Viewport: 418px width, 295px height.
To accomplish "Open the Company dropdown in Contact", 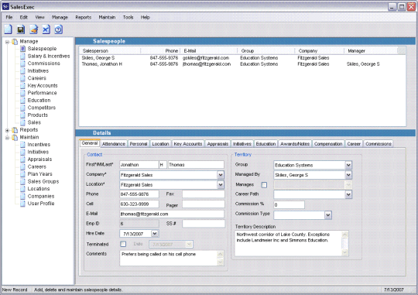I will [x=221, y=175].
